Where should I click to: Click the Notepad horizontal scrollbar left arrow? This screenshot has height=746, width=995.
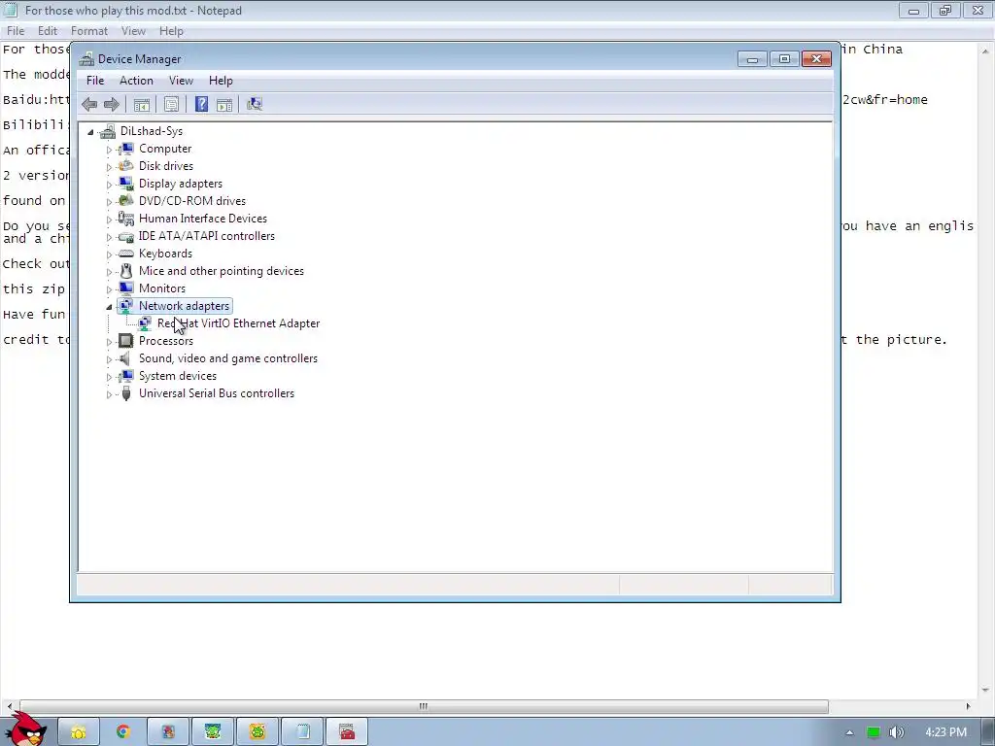9,706
